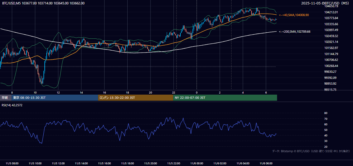Click bottom time label 11/5 22:00
The height and width of the screenshot is (166, 353).
coord(174,163)
